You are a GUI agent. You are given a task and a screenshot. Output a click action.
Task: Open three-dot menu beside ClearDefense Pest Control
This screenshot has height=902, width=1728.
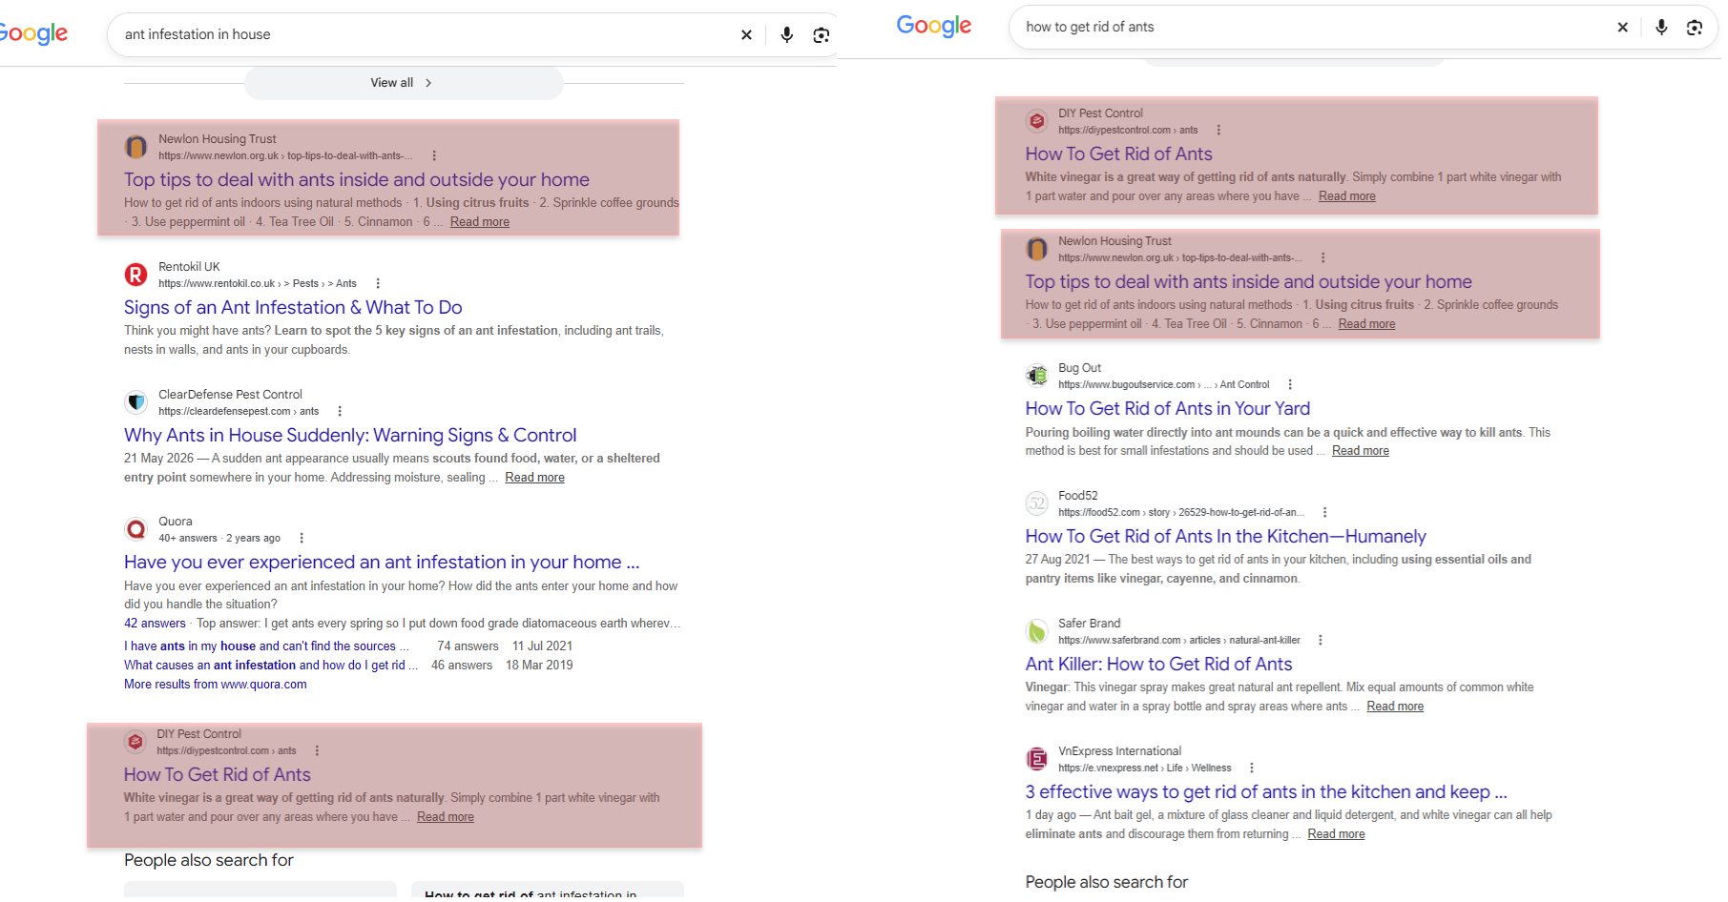coord(340,411)
